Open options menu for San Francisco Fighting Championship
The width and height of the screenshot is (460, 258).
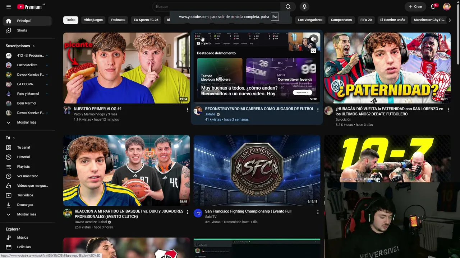pos(318,212)
